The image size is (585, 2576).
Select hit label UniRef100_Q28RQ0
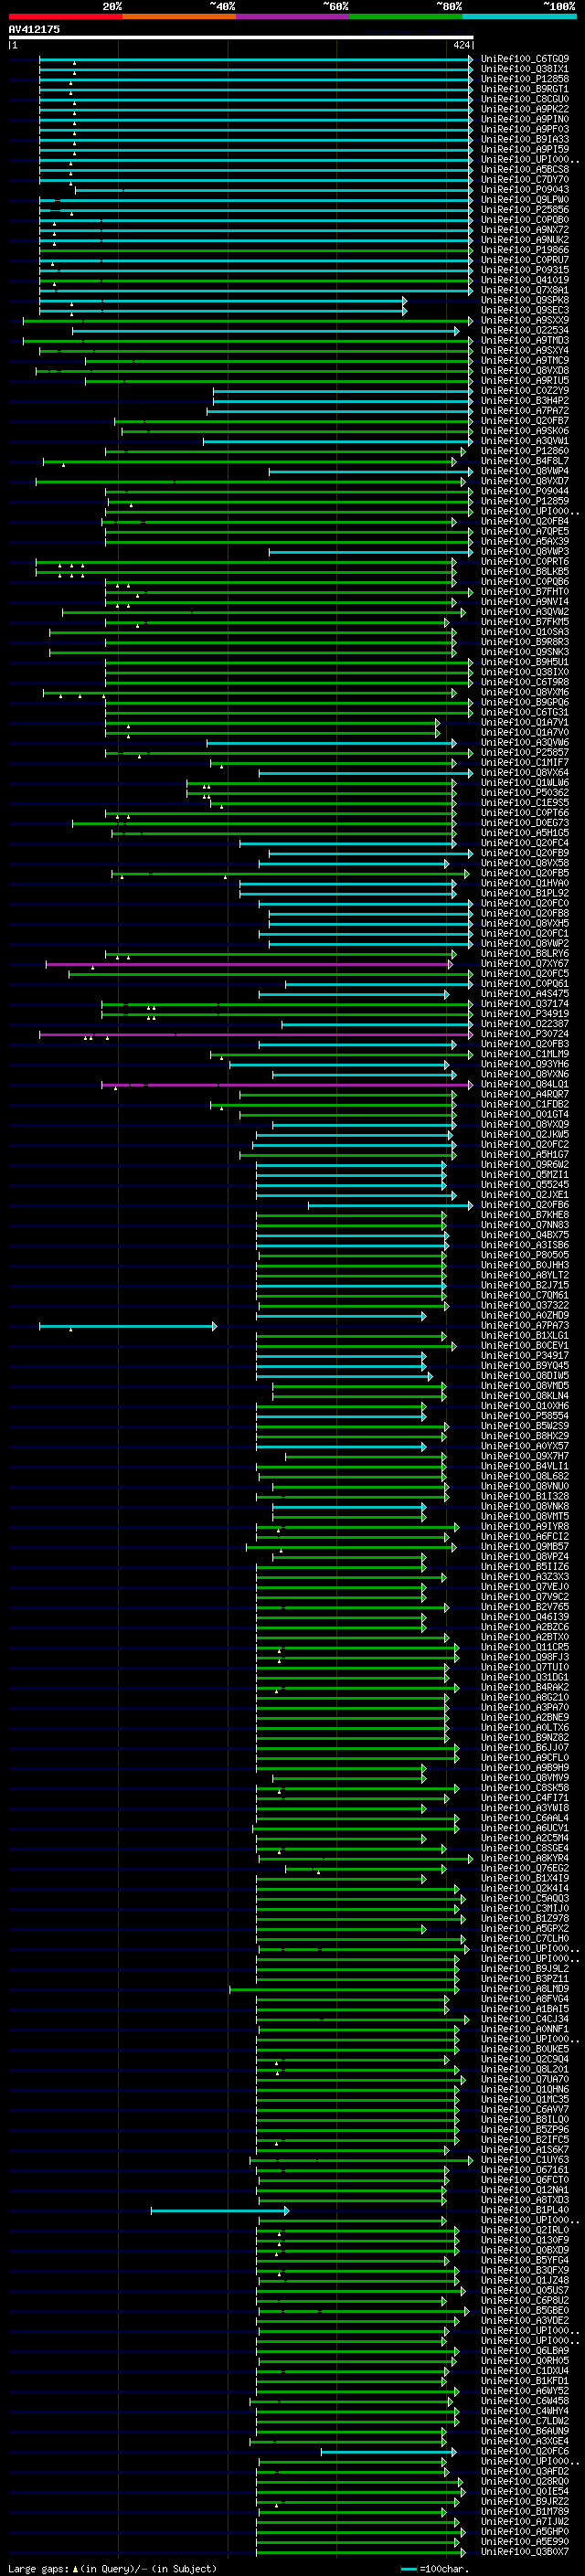tap(525, 2481)
